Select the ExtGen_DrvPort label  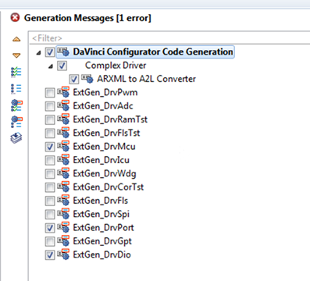click(x=103, y=228)
